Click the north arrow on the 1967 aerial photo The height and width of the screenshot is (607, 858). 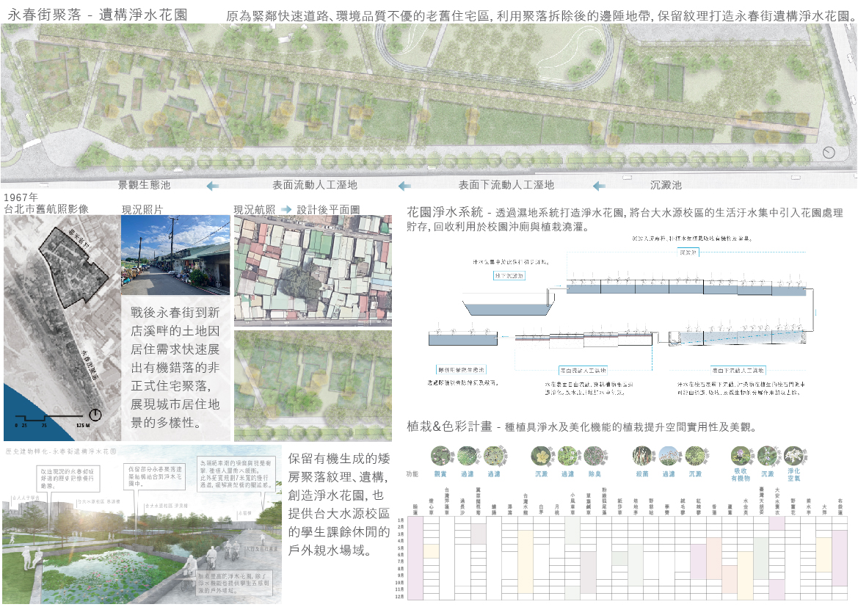[94, 415]
